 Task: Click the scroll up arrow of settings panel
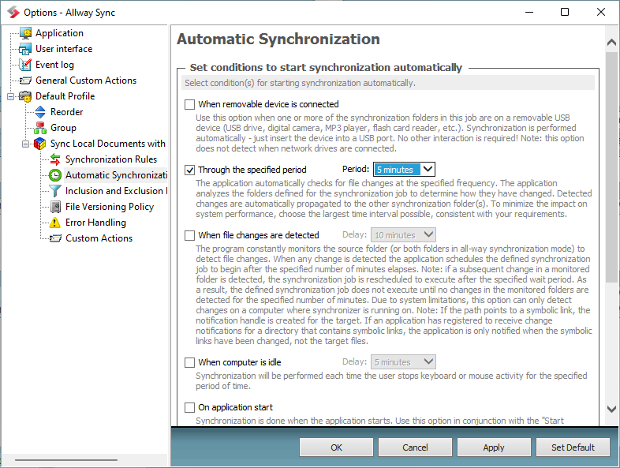611,42
